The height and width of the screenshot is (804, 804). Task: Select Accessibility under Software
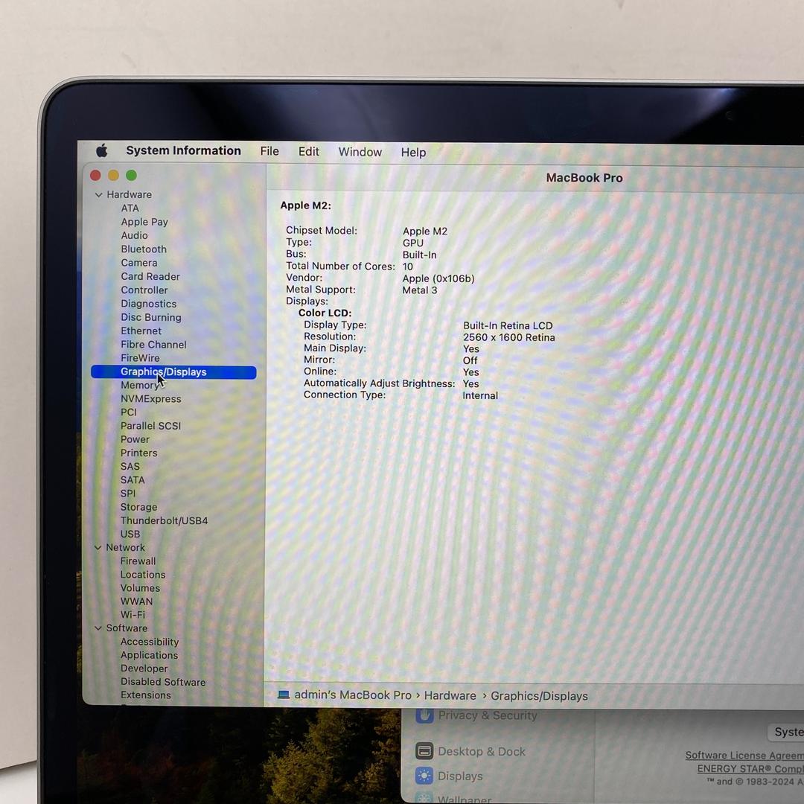pos(149,642)
